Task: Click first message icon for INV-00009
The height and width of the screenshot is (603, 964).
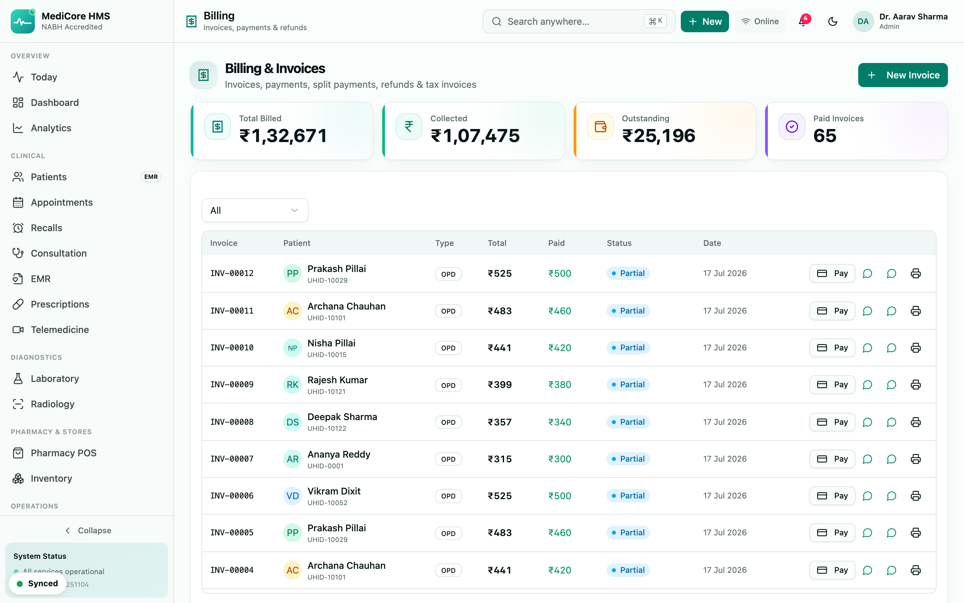Action: coord(867,385)
